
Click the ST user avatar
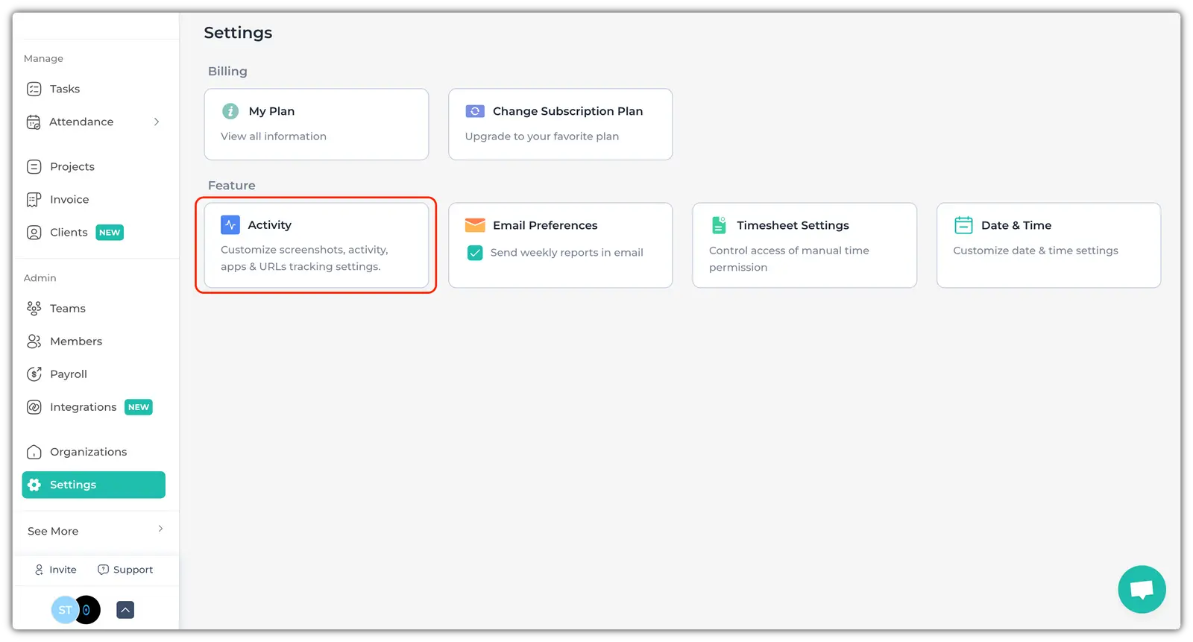click(x=64, y=610)
